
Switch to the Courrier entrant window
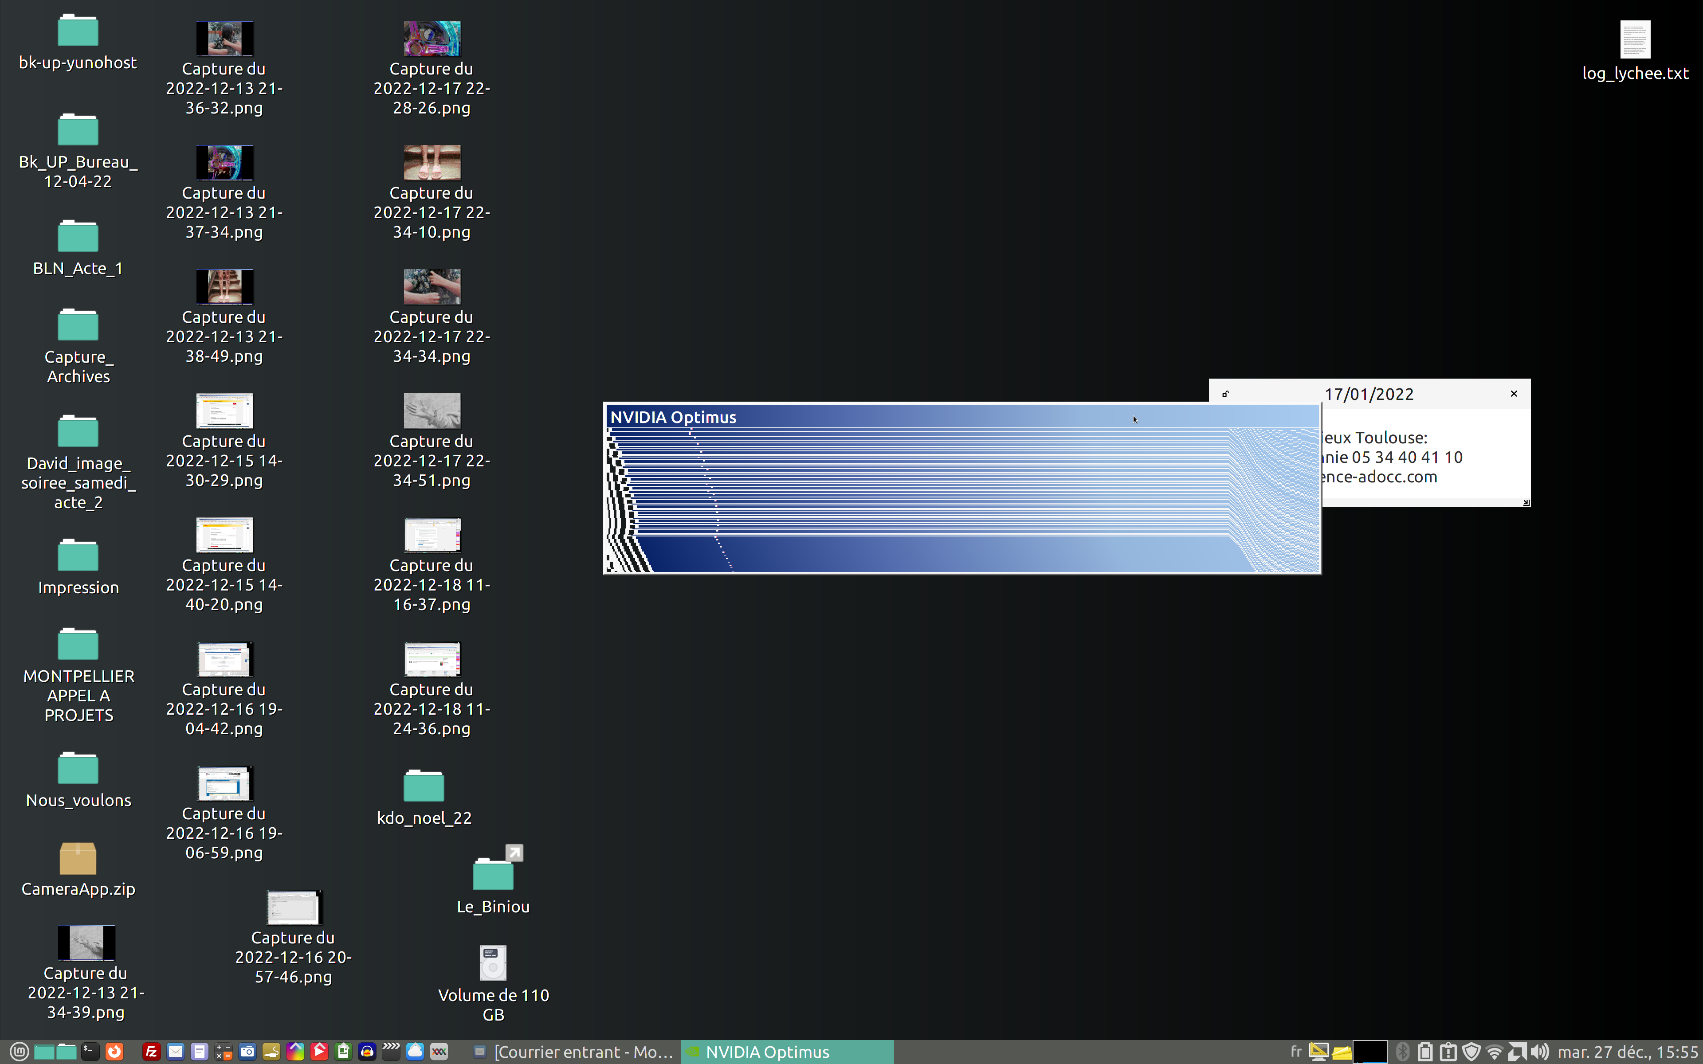click(573, 1051)
